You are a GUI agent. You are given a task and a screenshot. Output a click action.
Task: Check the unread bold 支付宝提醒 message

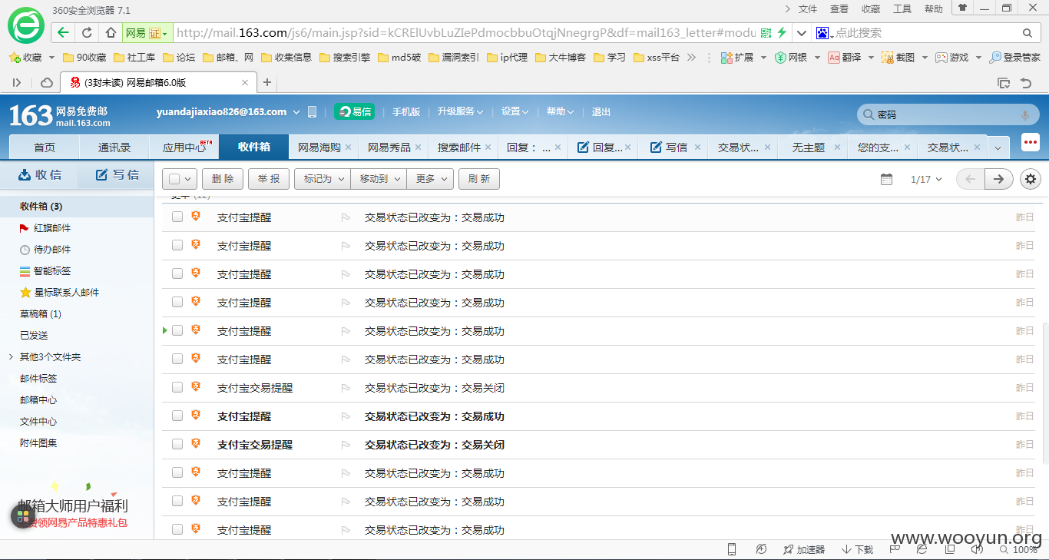(x=177, y=416)
